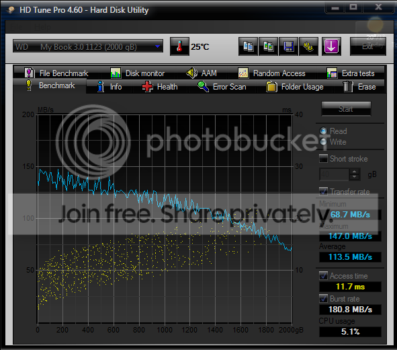Click the Info tab icon
The image size is (397, 350).
101,87
